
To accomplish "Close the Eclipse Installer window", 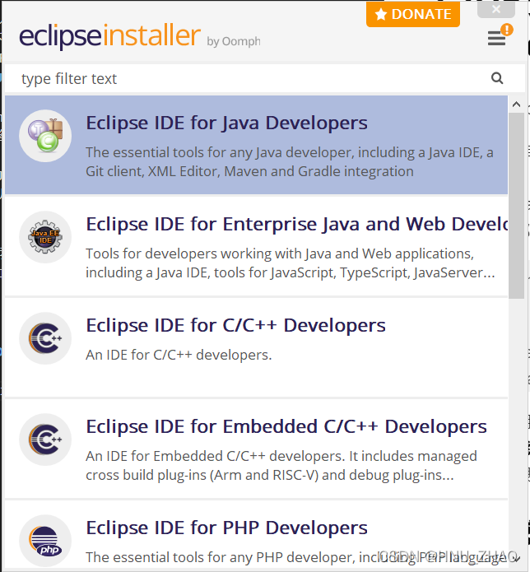I will click(496, 10).
